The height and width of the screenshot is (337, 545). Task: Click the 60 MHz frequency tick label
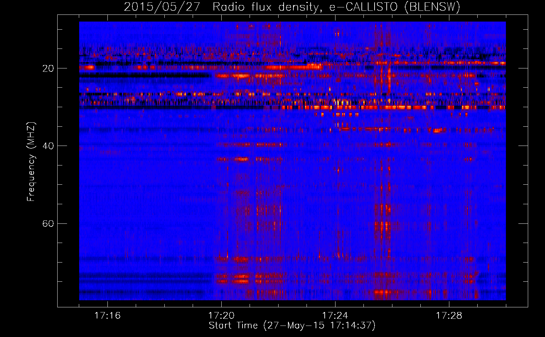tap(48, 224)
